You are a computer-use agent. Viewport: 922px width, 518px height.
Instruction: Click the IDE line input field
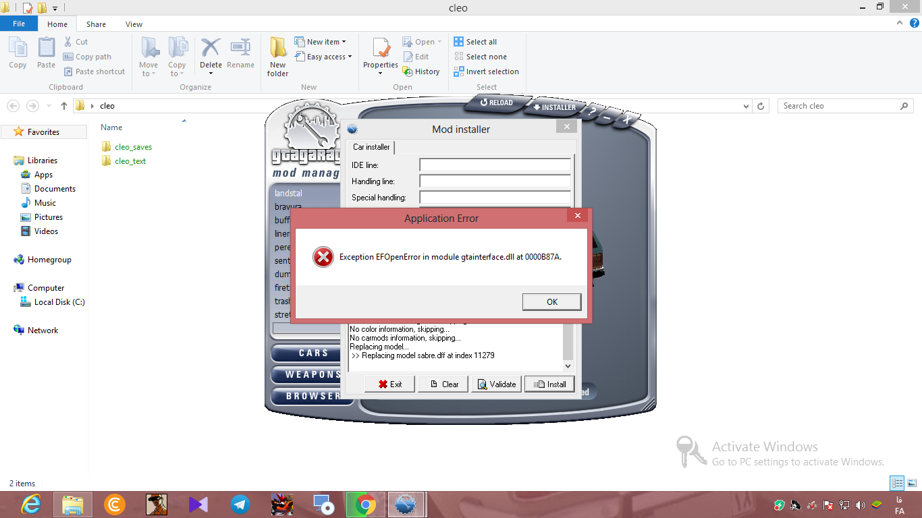[x=495, y=165]
